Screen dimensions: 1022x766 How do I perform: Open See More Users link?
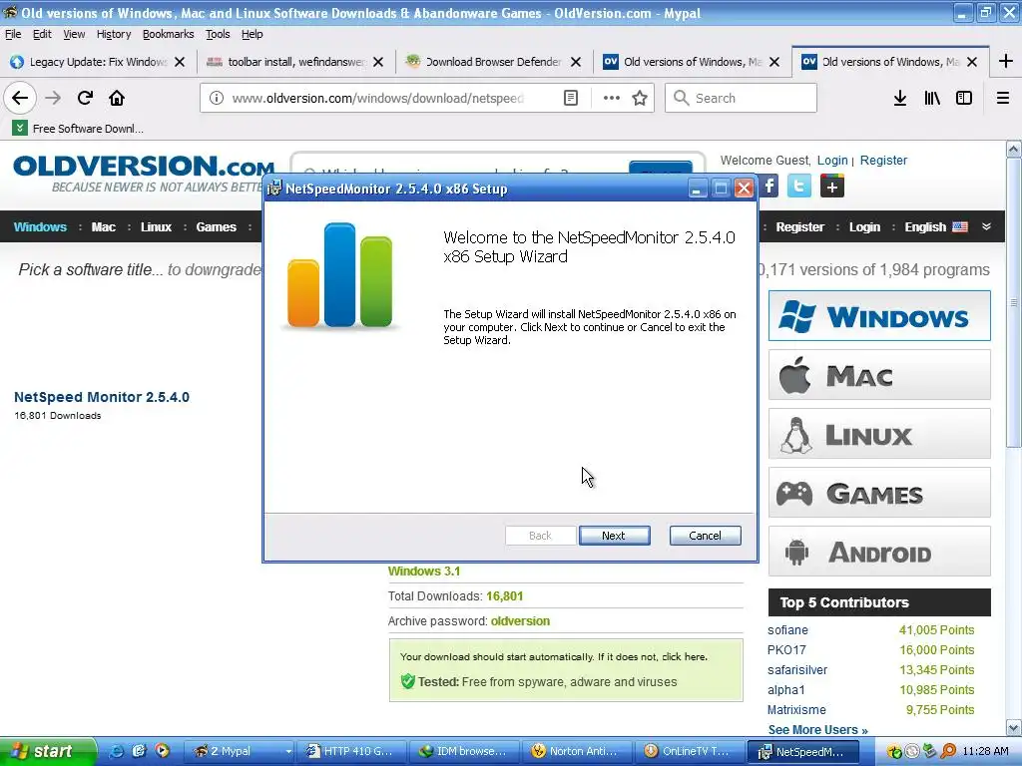[x=818, y=729]
